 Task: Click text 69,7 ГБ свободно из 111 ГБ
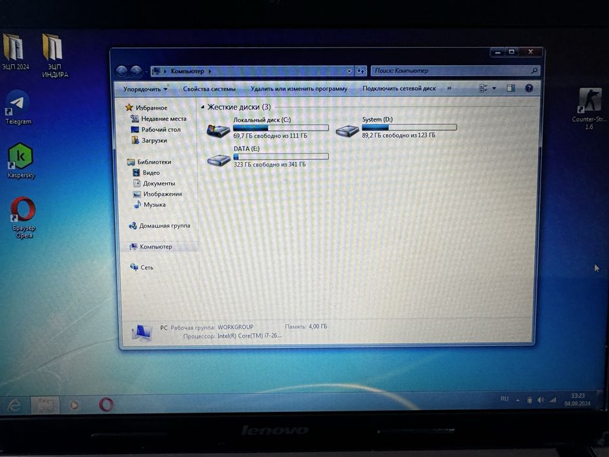tap(270, 136)
